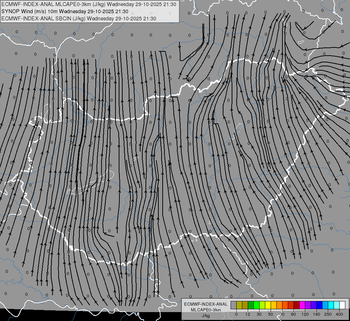Click the legend scale value 70
350x321 pixels.
(282, 314)
